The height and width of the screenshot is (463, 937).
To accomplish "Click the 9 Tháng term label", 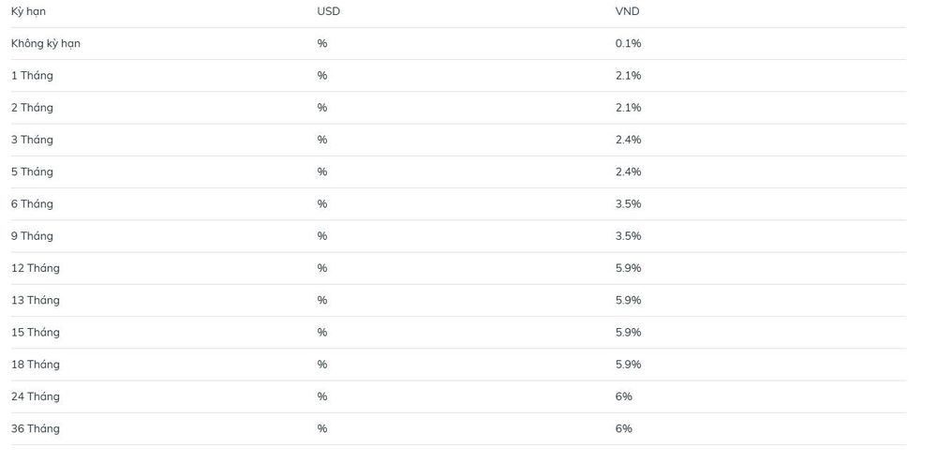I will 32,236.
